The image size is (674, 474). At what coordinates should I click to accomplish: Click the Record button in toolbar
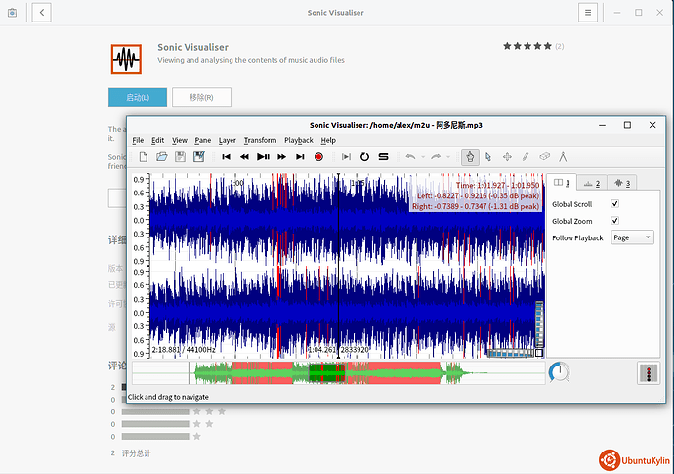coord(318,156)
